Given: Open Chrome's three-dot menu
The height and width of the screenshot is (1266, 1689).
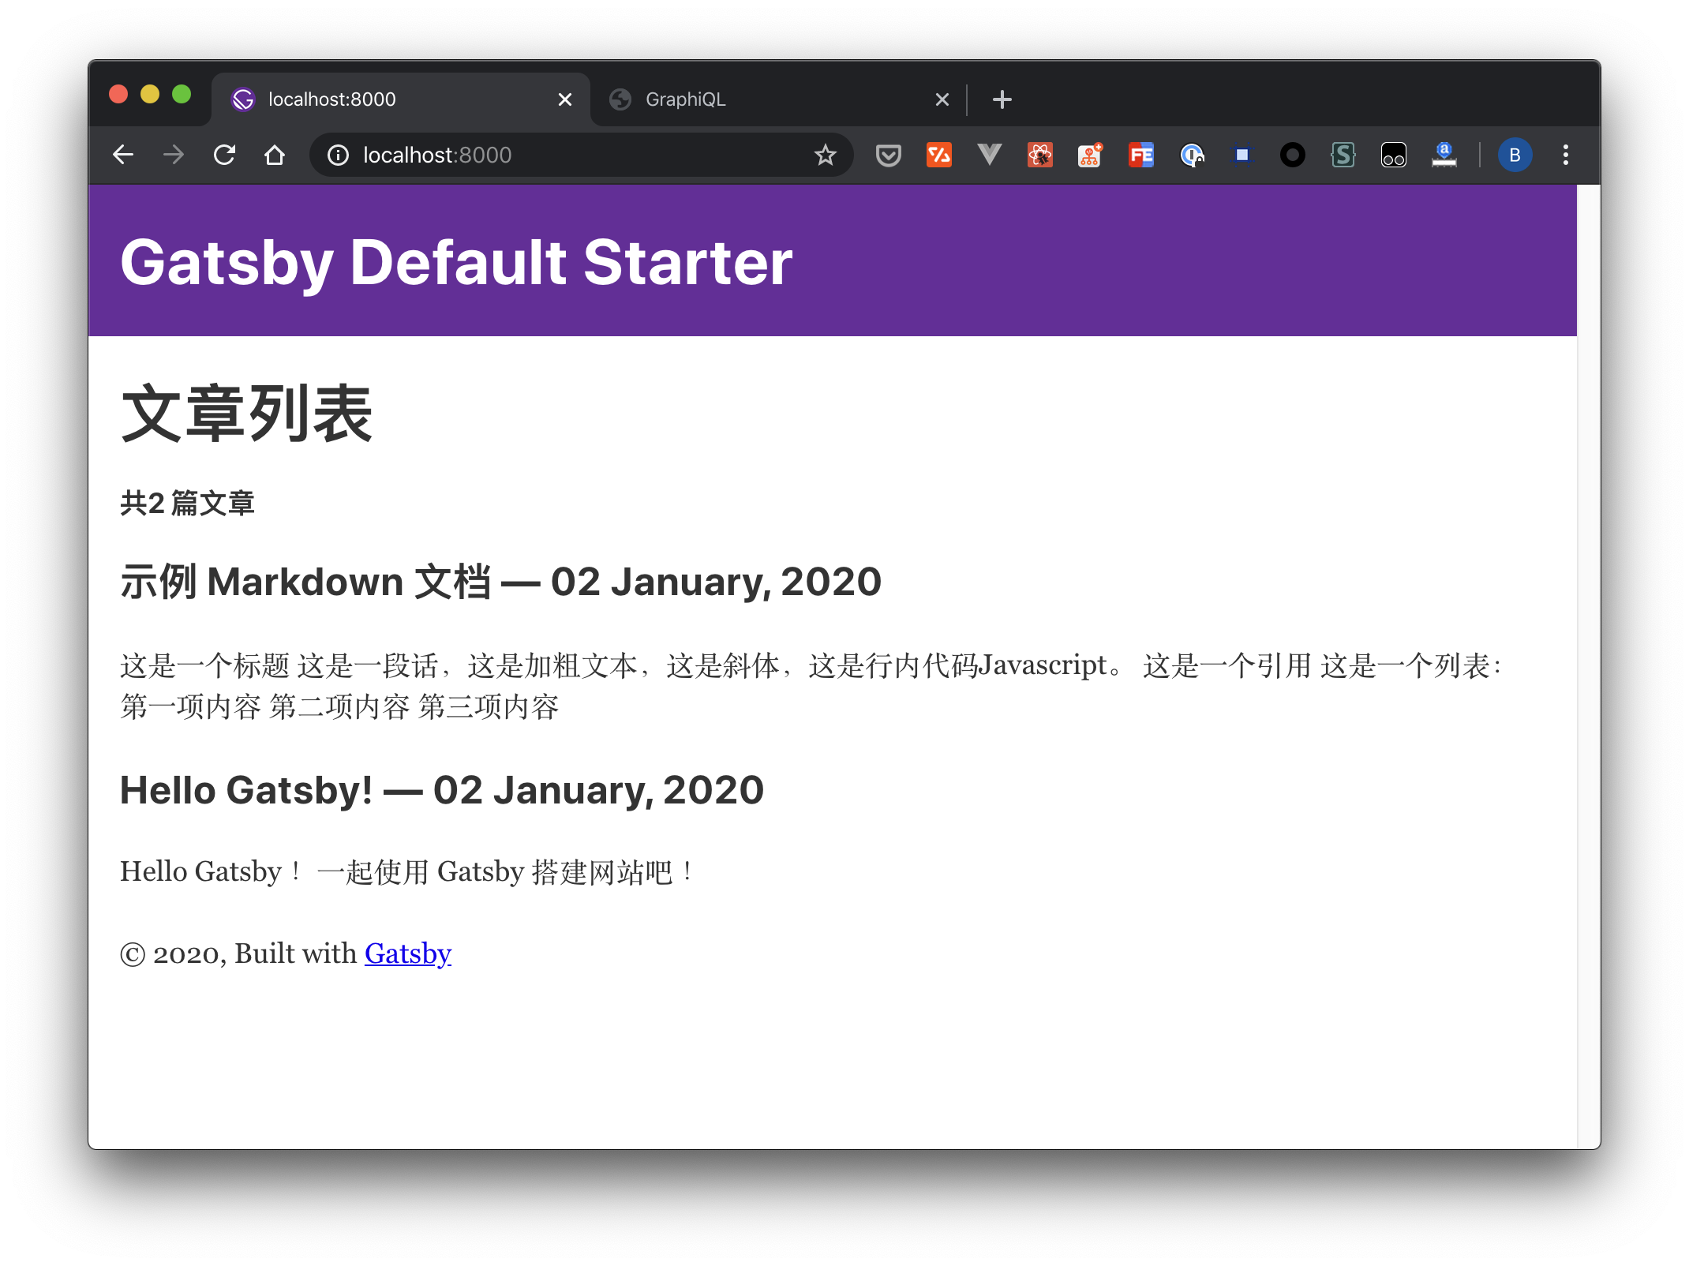Looking at the screenshot, I should (x=1566, y=155).
